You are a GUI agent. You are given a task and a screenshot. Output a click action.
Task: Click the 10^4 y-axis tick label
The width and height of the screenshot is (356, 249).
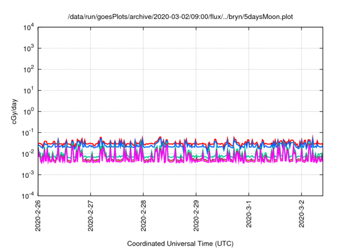28,28
